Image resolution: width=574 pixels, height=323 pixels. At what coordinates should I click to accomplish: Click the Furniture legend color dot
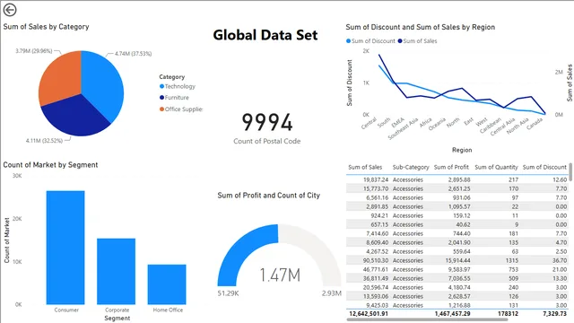point(161,98)
